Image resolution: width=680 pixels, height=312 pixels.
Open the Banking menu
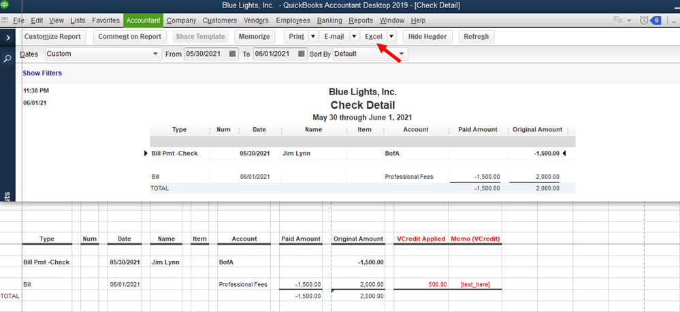pos(329,20)
